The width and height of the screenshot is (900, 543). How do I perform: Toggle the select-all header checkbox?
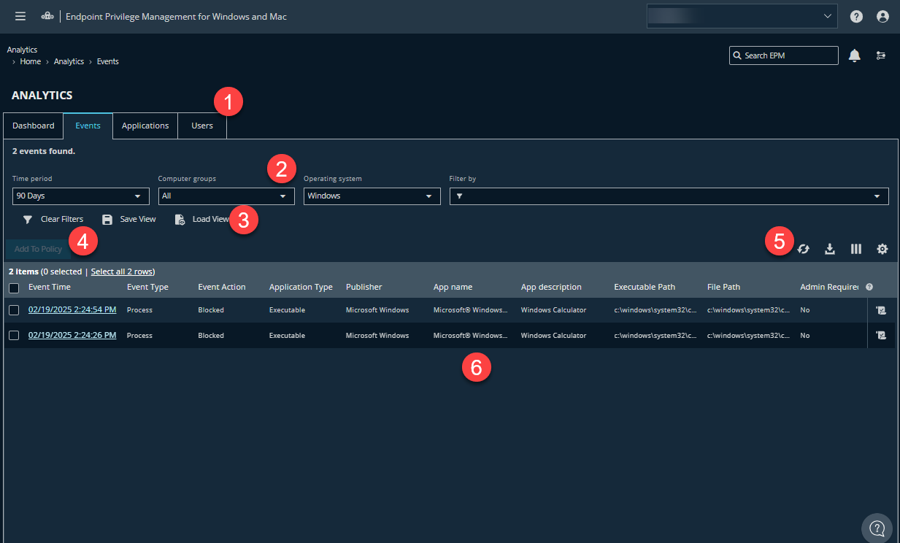tap(14, 288)
